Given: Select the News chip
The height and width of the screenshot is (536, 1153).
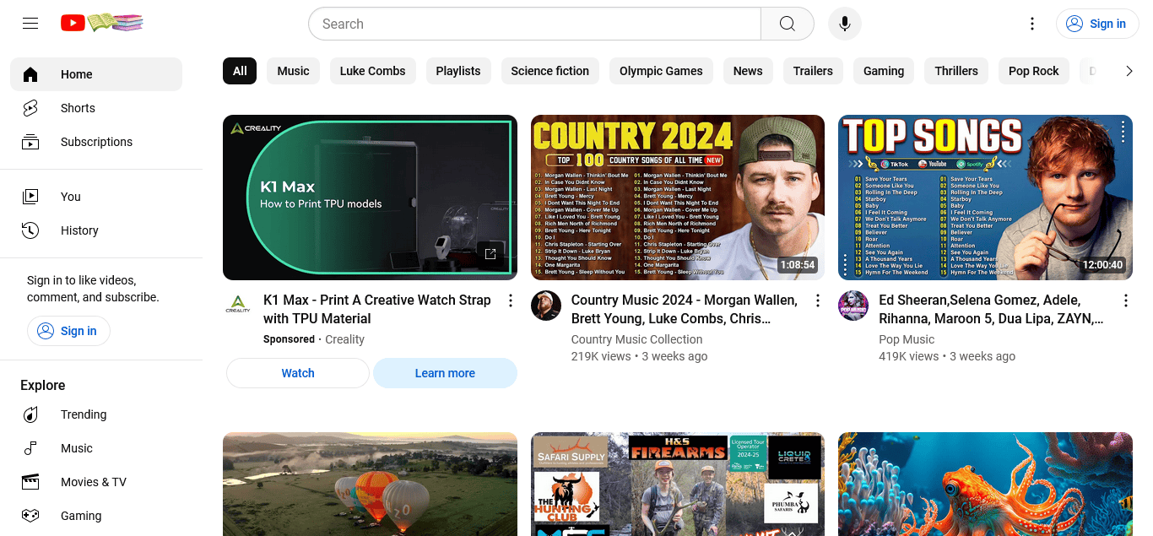Looking at the screenshot, I should 748,71.
